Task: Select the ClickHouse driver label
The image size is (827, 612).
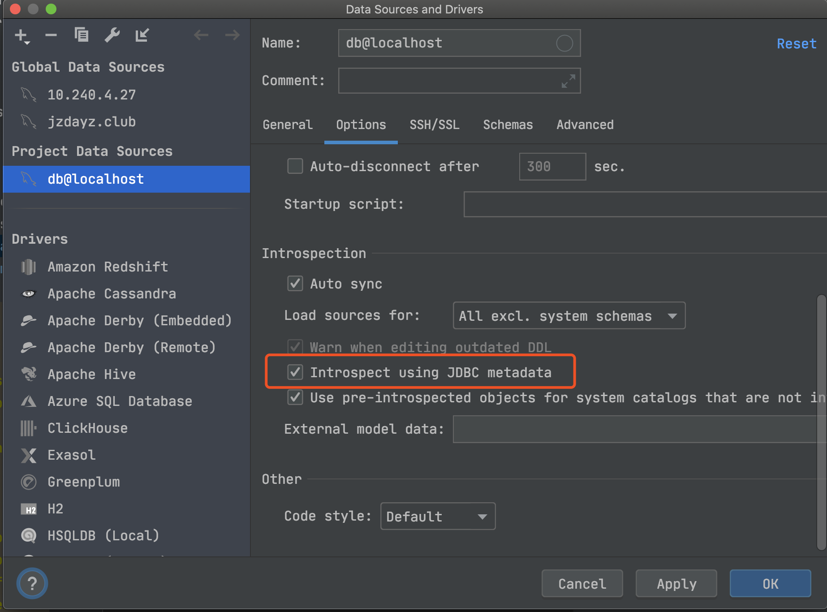Action: (88, 428)
